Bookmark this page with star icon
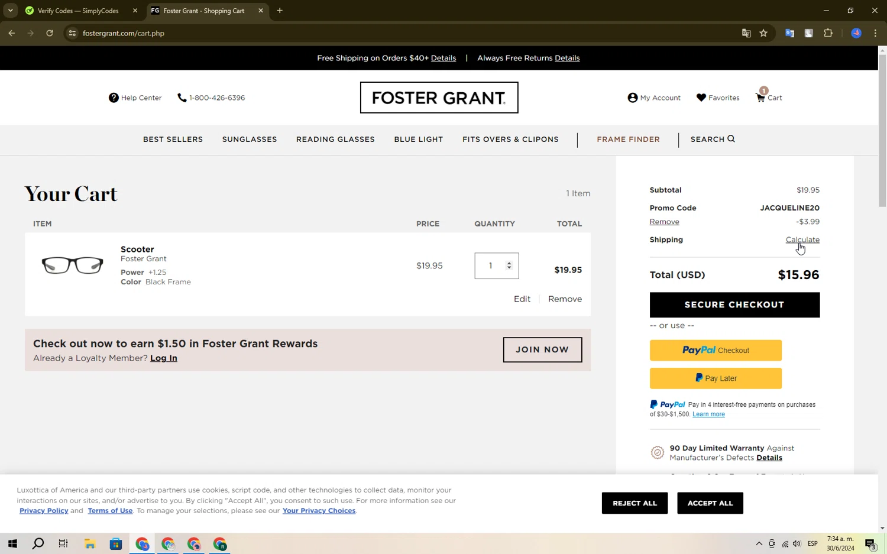 [x=763, y=33]
